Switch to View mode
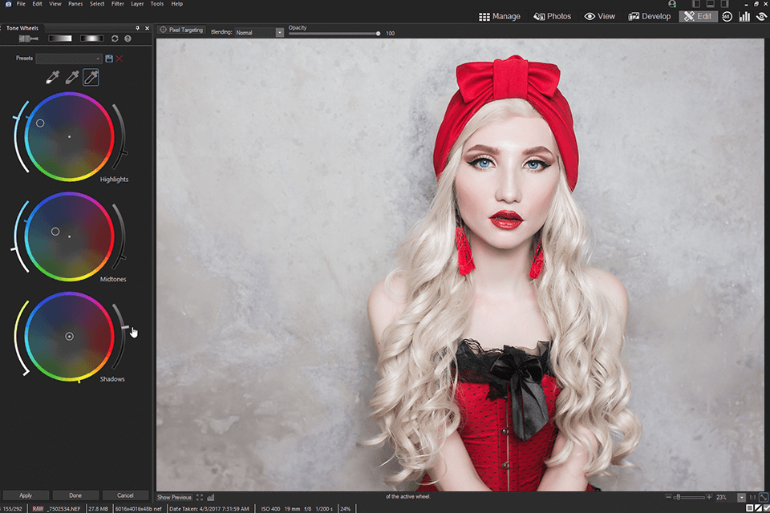Image resolution: width=770 pixels, height=513 pixels. 600,16
